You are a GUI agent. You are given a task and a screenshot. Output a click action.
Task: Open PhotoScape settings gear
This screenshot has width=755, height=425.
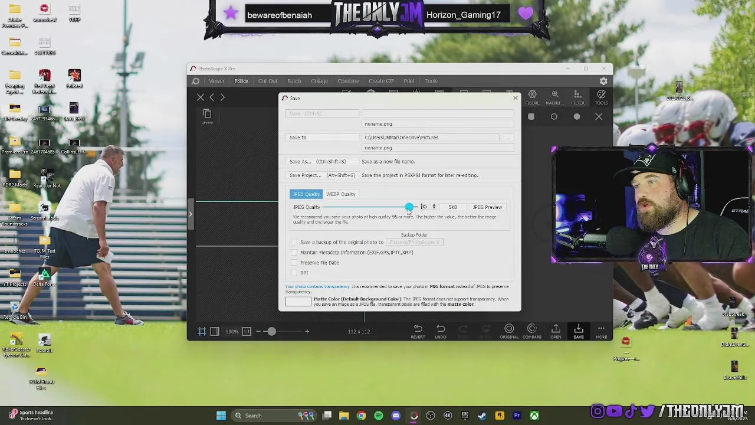603,81
